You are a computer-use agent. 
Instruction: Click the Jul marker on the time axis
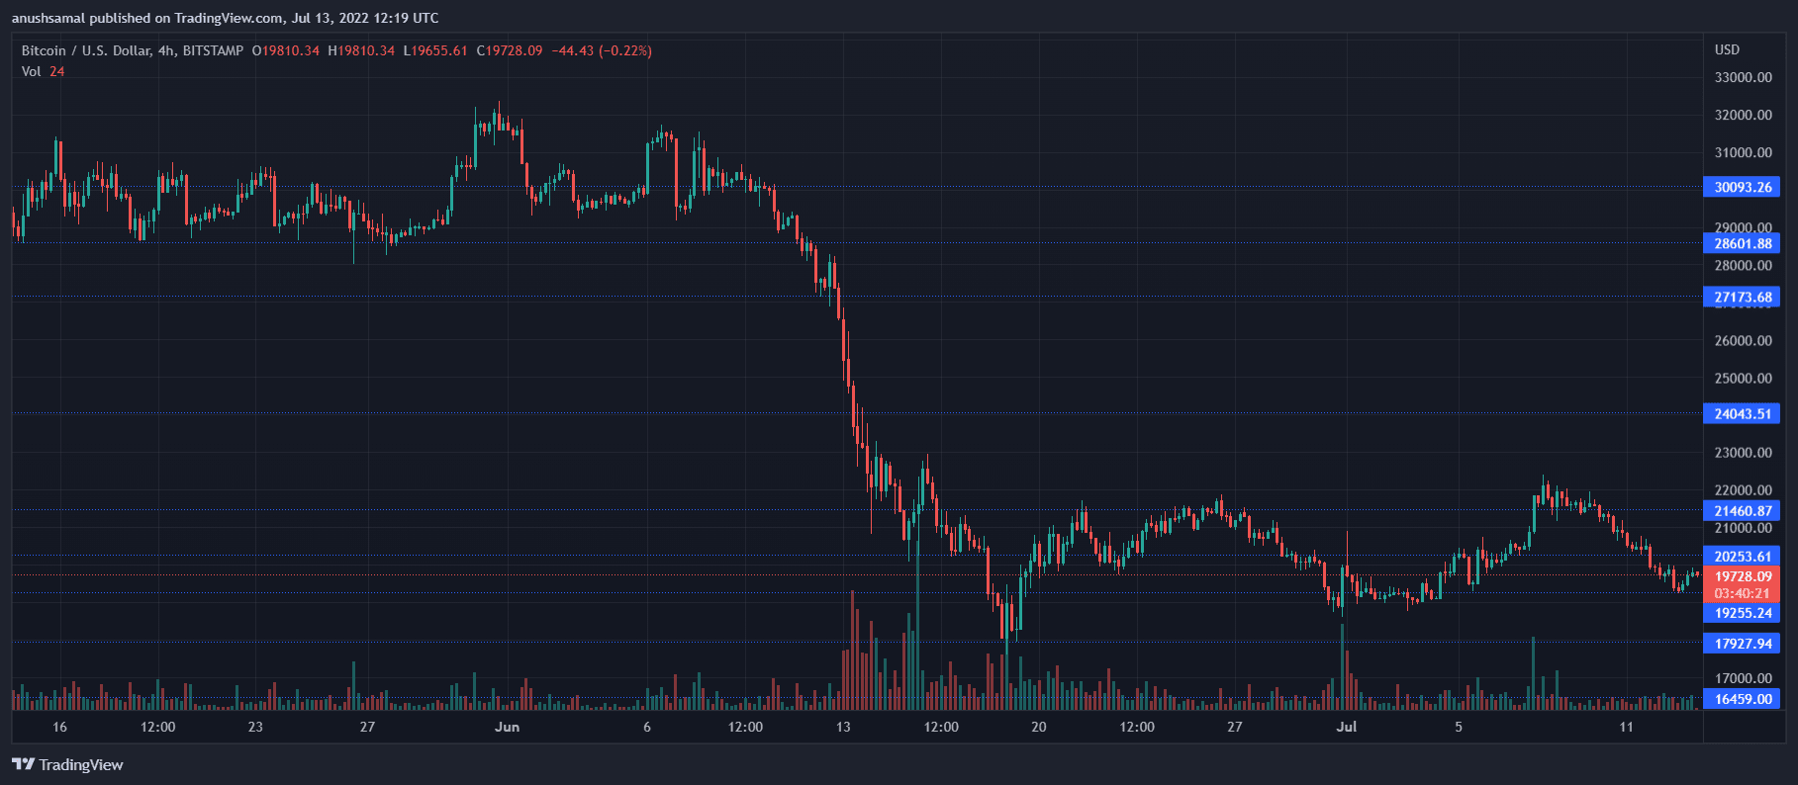point(1346,727)
